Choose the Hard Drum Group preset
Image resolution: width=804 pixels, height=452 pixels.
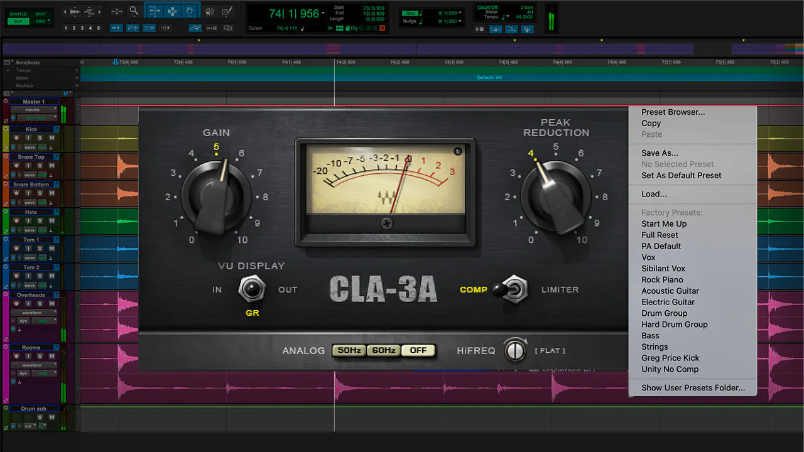674,325
